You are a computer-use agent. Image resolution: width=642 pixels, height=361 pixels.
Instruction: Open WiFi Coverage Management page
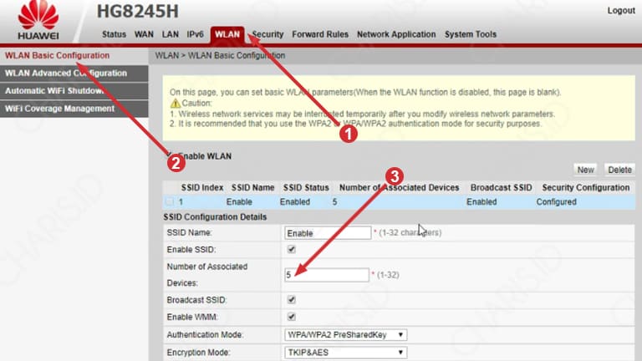74,109
